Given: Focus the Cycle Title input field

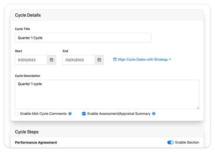Looking at the screenshot, I should [x=83, y=38].
